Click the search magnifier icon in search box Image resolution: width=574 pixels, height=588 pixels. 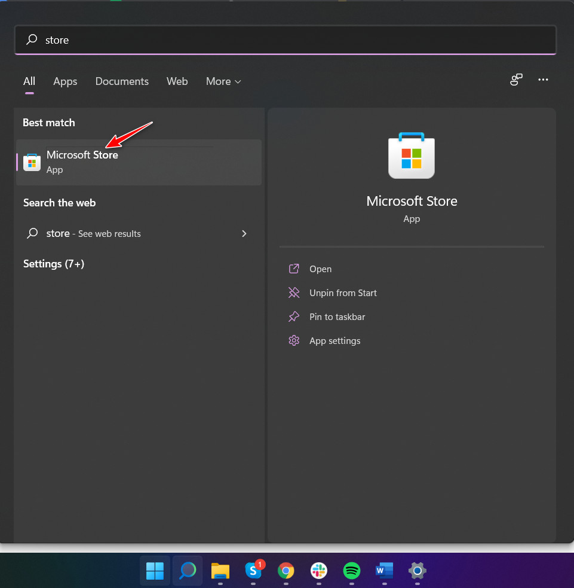pyautogui.click(x=32, y=39)
